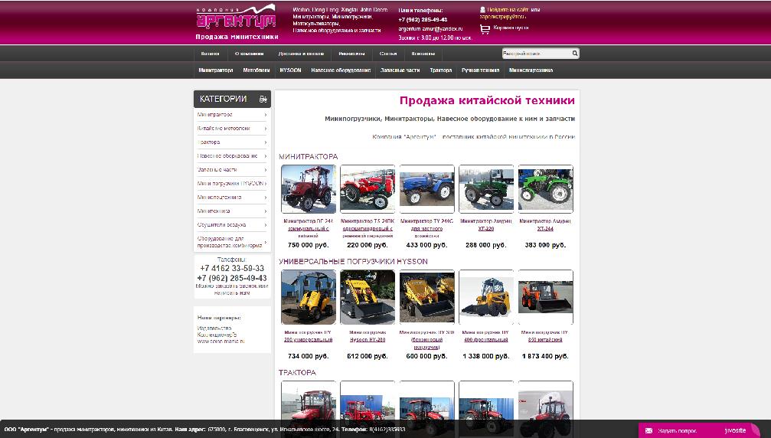
Task: Expand the Китайские мотоблоки sidebar chevron
Action: coord(266,129)
